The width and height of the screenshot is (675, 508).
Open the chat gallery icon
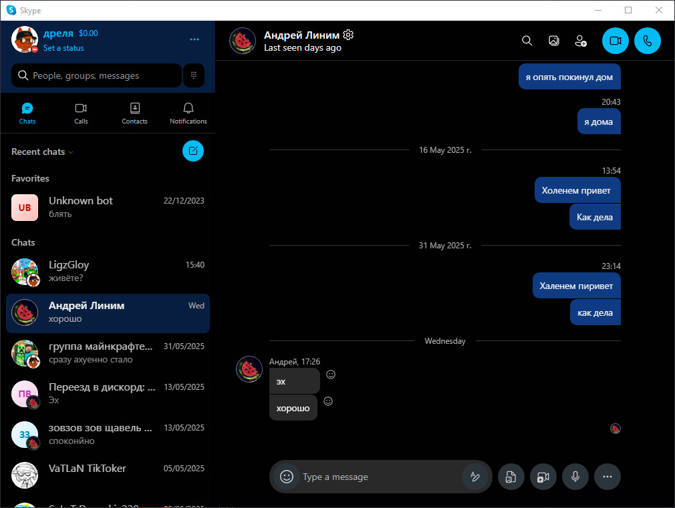click(x=554, y=41)
